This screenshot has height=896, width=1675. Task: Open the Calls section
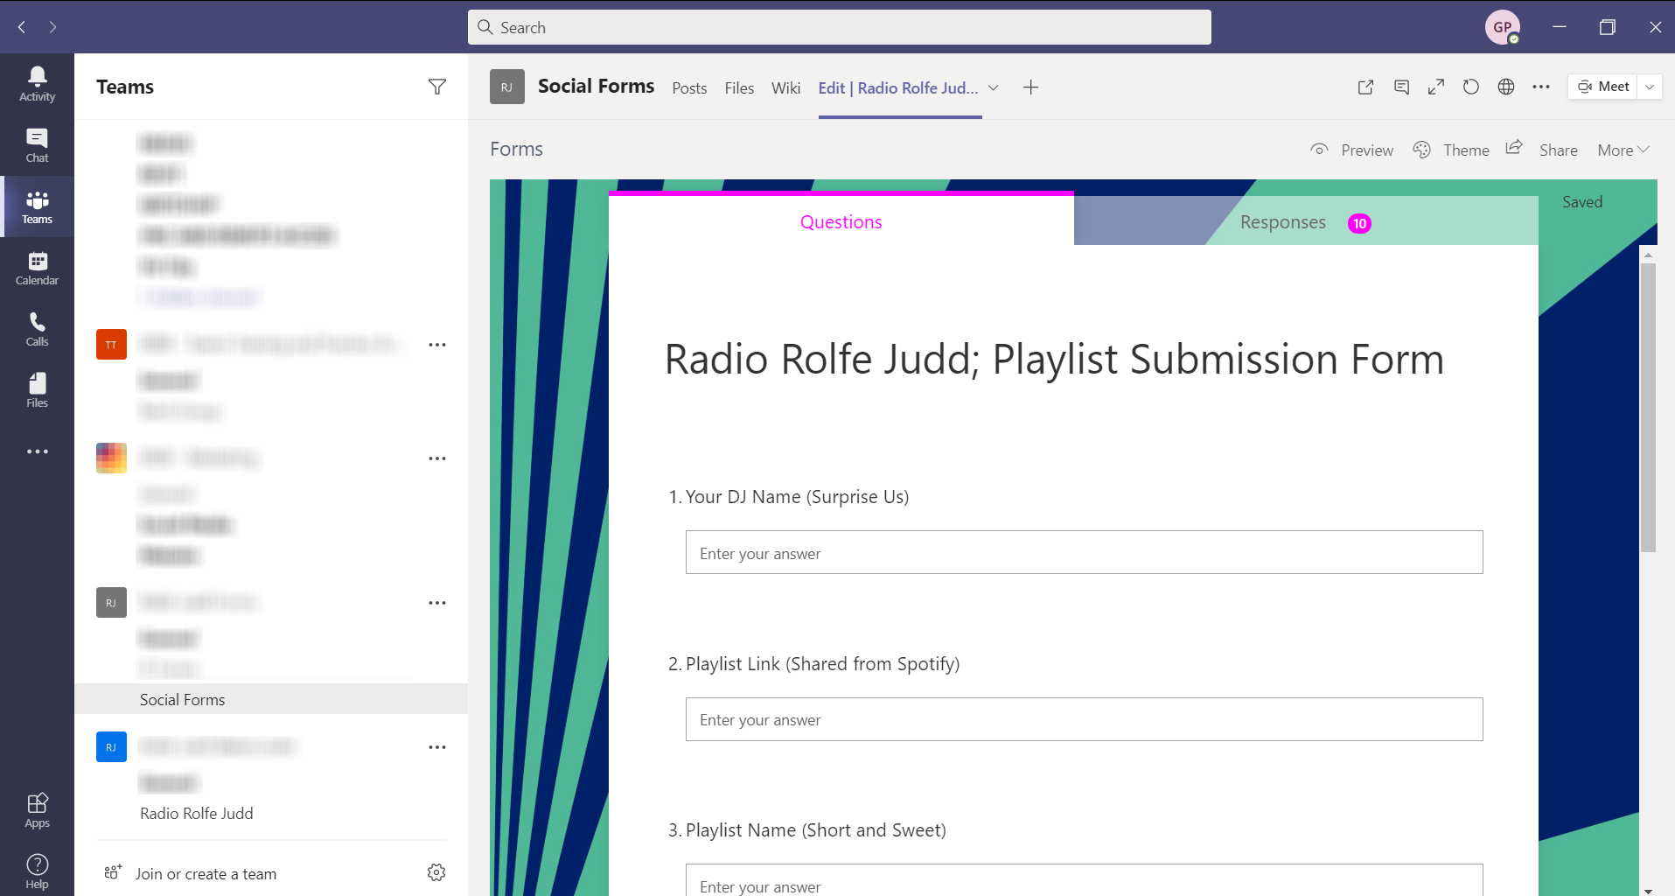coord(37,329)
